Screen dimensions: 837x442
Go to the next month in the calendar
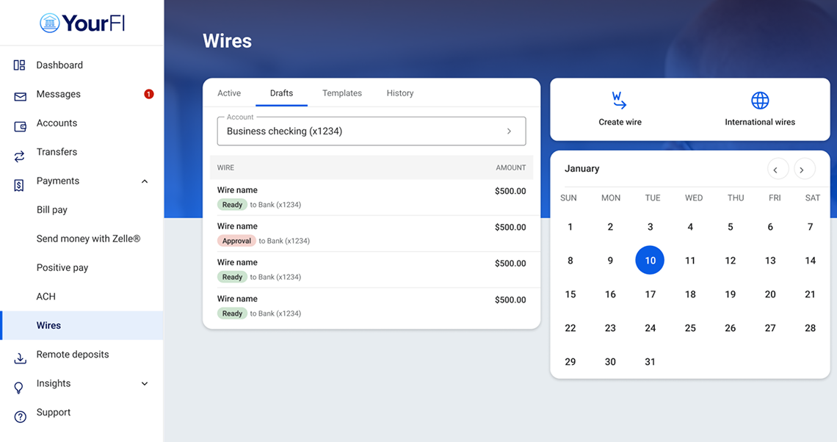tap(804, 168)
